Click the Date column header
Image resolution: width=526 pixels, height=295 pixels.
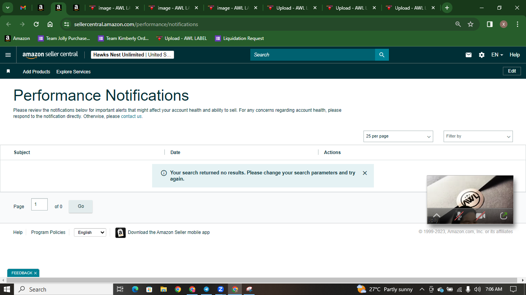175,152
